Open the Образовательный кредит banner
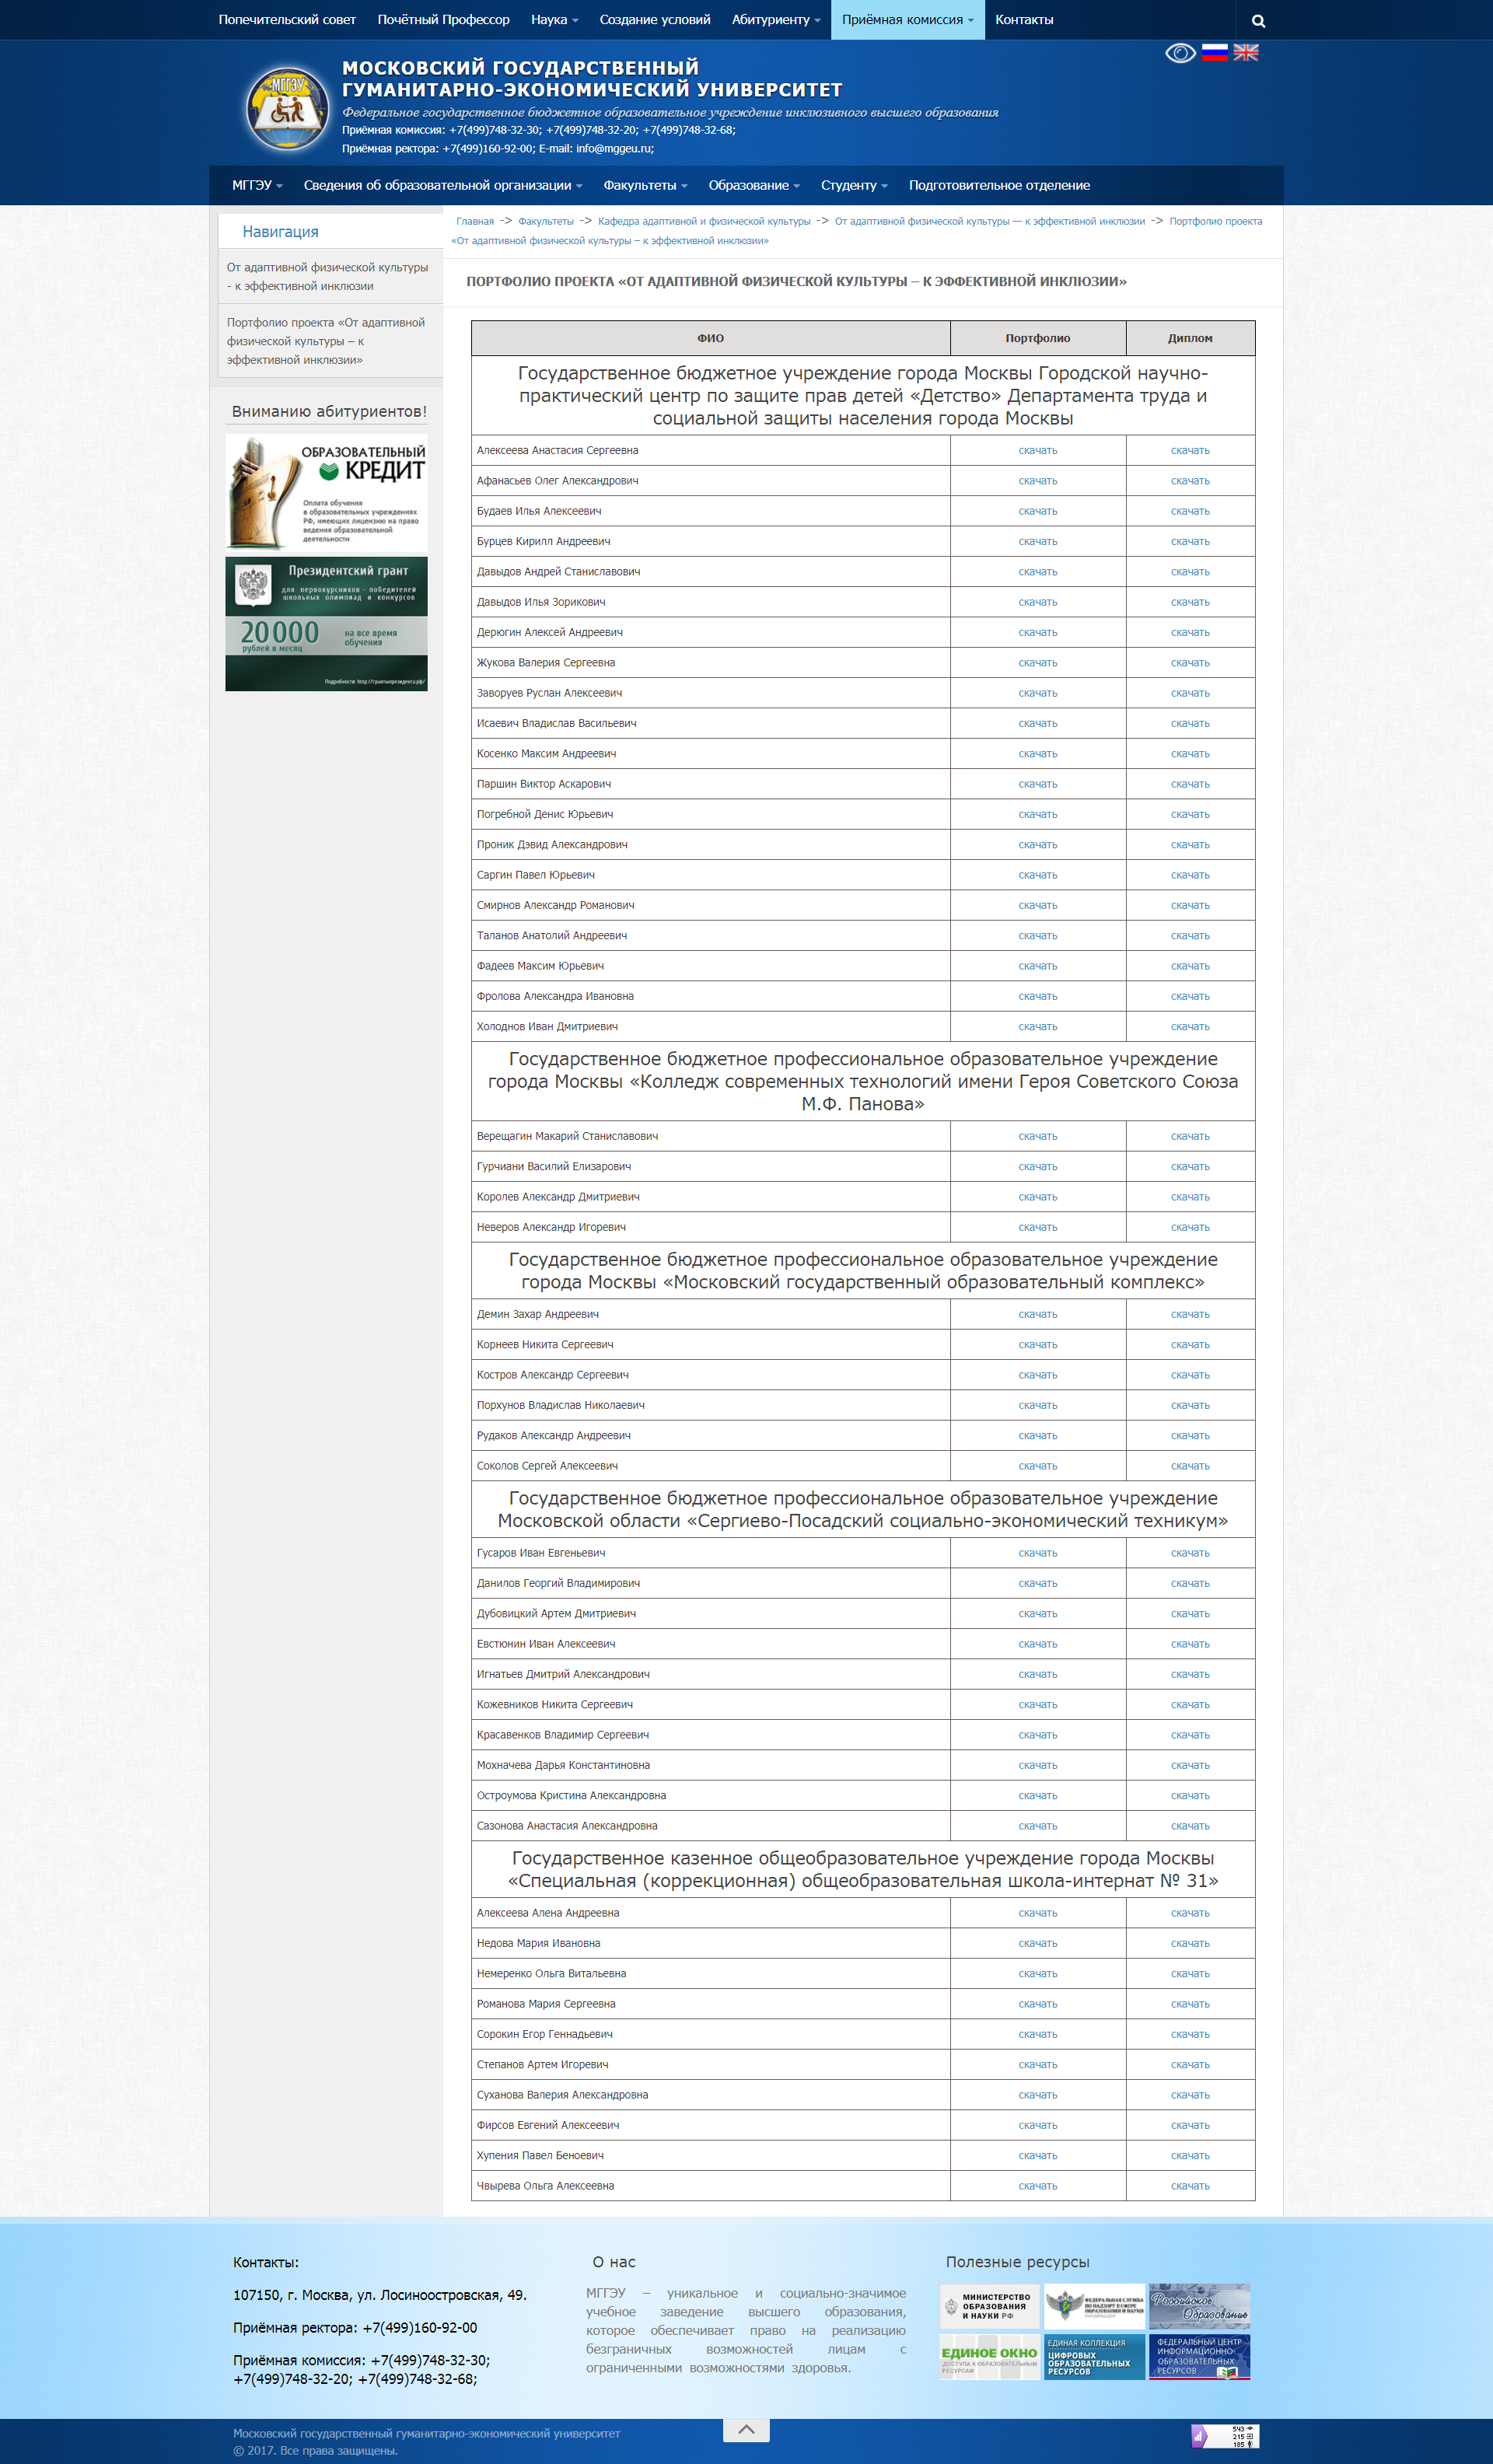1493x2464 pixels. (x=327, y=492)
